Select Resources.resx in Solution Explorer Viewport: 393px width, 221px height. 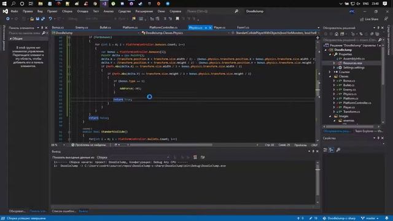(352, 63)
